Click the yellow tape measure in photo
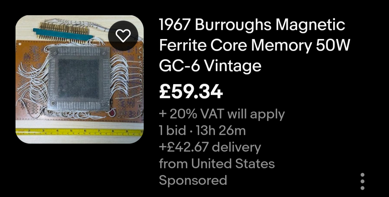This screenshot has width=389, height=197. tap(79, 132)
